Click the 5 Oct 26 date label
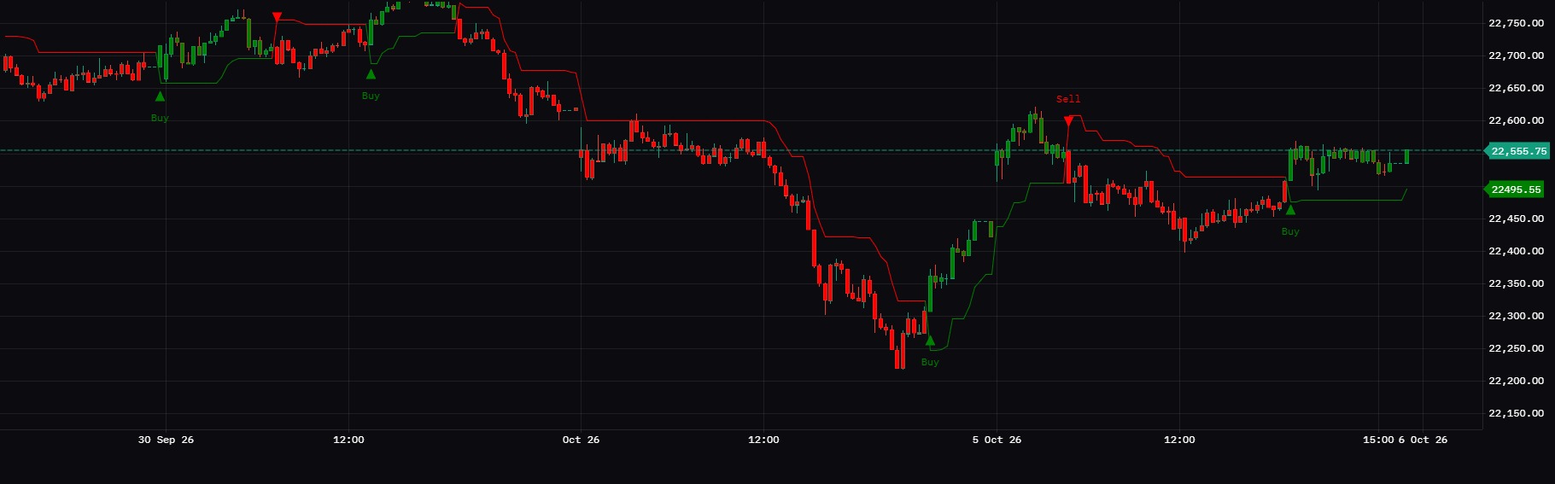This screenshot has width=1555, height=484. 997,440
